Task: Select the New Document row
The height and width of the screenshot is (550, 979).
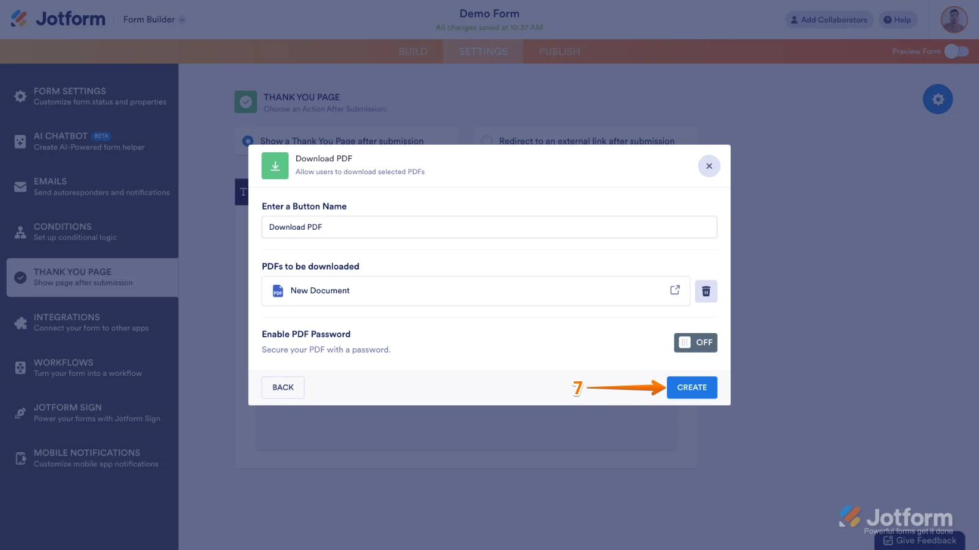Action: pyautogui.click(x=476, y=291)
